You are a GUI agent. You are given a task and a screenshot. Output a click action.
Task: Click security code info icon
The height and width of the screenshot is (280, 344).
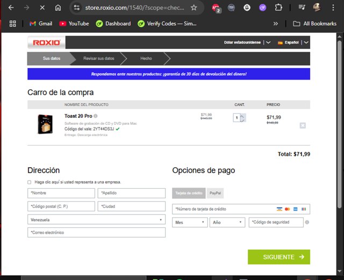[307, 222]
